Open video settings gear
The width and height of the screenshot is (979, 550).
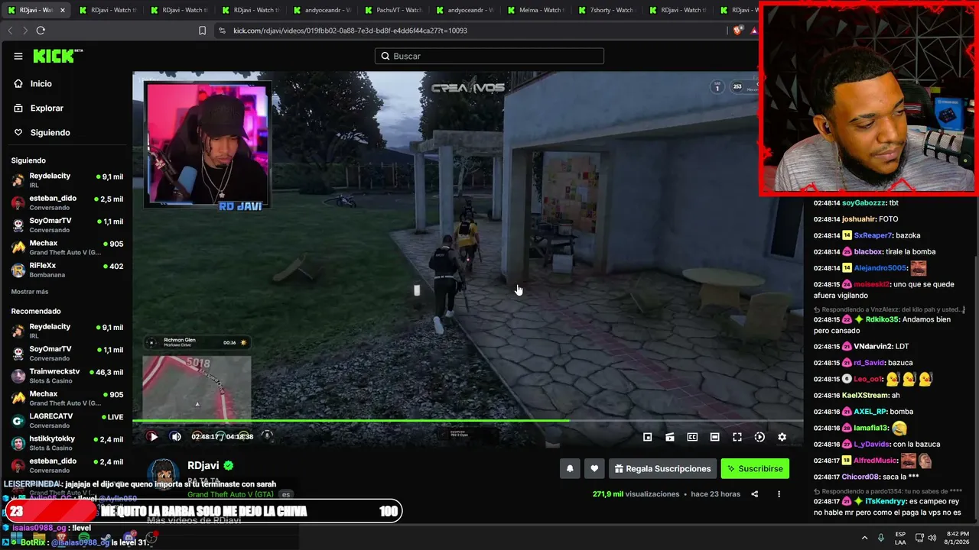pos(782,437)
